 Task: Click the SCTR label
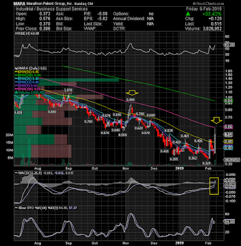[120, 29]
